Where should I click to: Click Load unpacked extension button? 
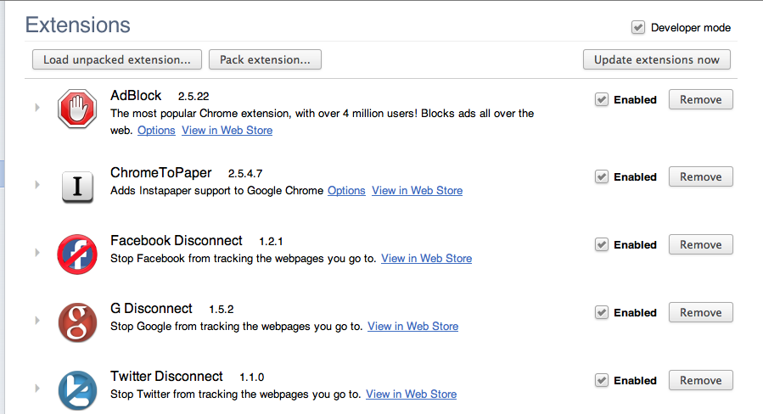tap(117, 59)
